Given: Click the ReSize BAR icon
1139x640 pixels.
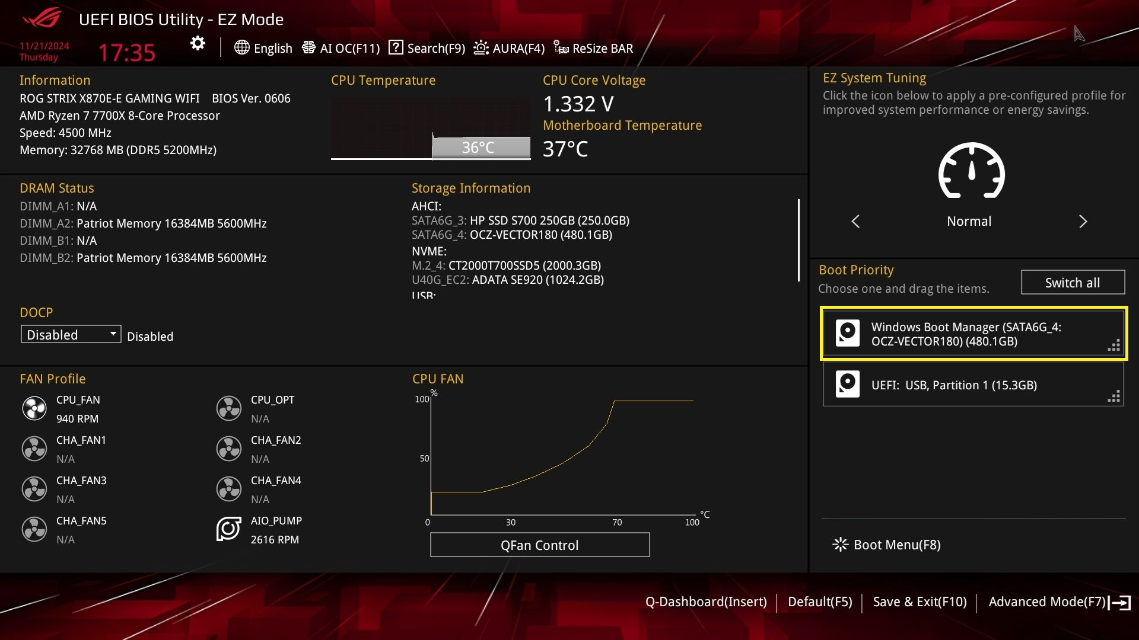Looking at the screenshot, I should 561,47.
